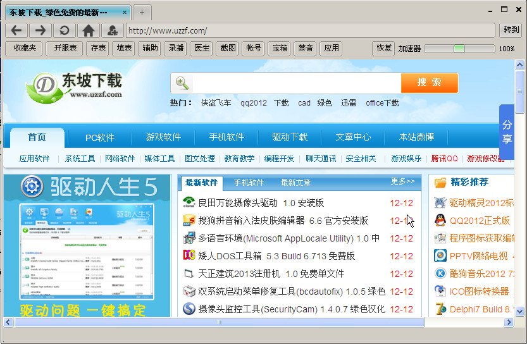Open the PC软件 navigation tab
Screen dimensions: 527x344
(100, 137)
